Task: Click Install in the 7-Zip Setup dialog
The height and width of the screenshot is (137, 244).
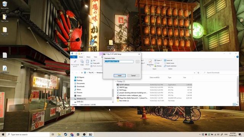Action: point(119,75)
